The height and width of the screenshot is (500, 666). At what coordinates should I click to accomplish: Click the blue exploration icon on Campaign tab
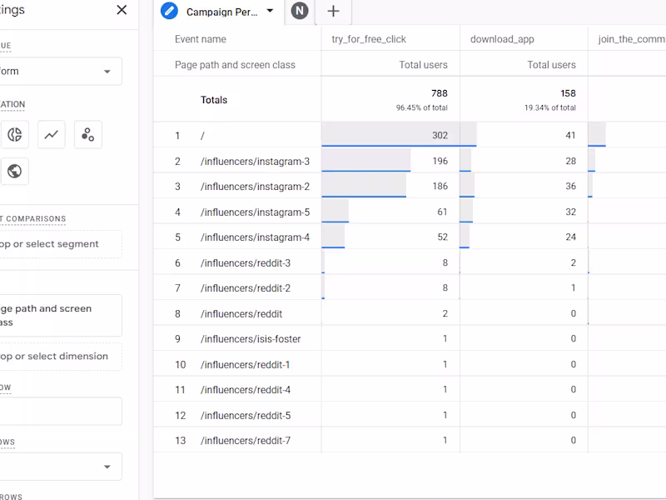click(169, 12)
